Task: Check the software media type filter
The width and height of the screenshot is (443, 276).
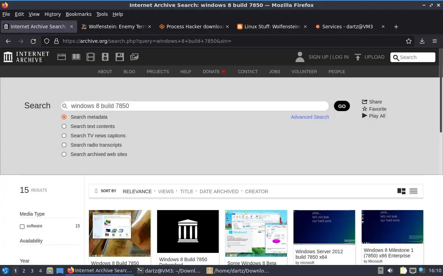Action: tap(22, 226)
